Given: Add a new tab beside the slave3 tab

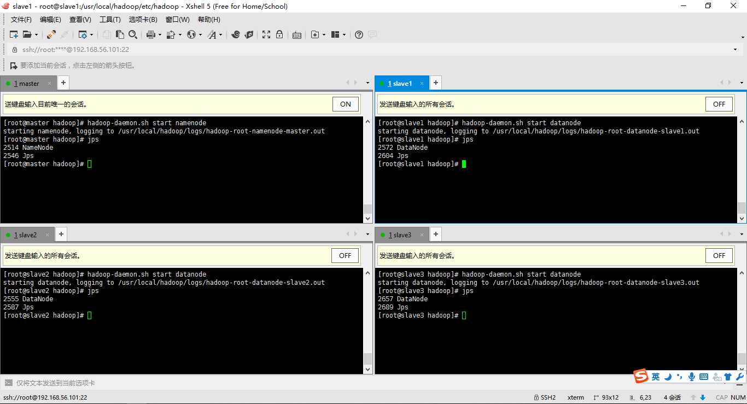Looking at the screenshot, I should [435, 234].
